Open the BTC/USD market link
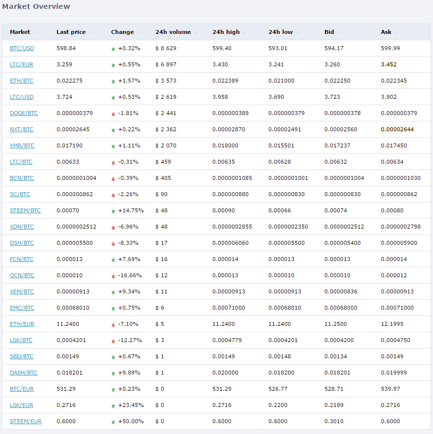 tap(22, 49)
